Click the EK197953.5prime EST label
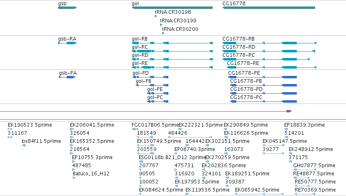 coord(197,182)
